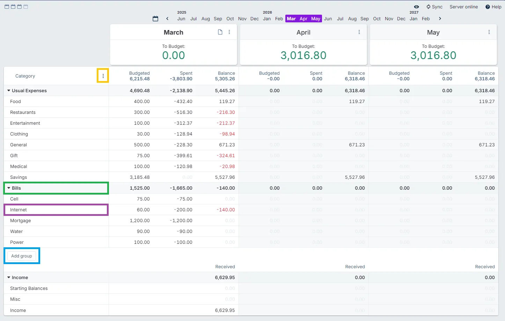Select Jun 2026 in the month picker
Screen dimensions: 505x321
pos(328,19)
